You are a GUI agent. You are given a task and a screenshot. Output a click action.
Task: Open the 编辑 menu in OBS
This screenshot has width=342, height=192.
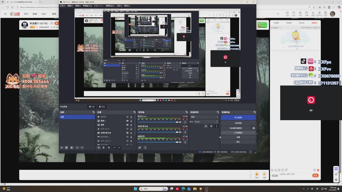(x=70, y=6)
